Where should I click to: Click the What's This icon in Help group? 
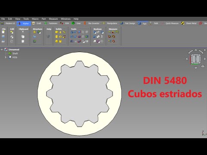tap(48, 37)
